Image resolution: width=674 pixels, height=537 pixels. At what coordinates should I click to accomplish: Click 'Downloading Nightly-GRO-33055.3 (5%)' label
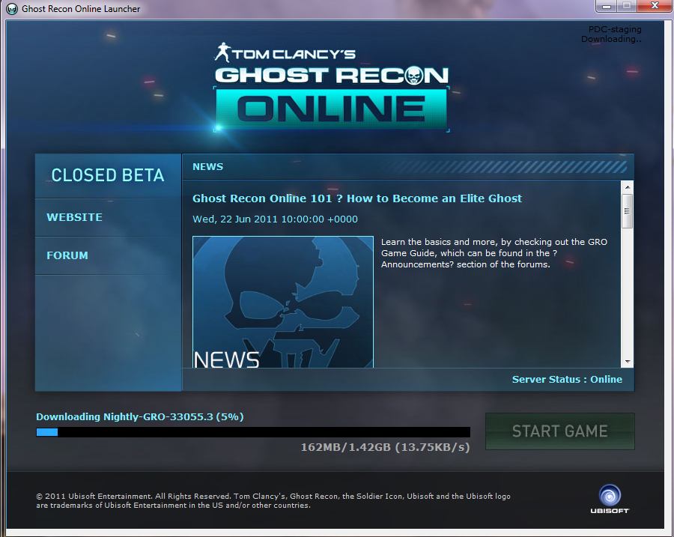click(140, 416)
